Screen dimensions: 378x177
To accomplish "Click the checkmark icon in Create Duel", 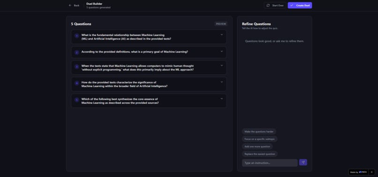I will (x=292, y=5).
